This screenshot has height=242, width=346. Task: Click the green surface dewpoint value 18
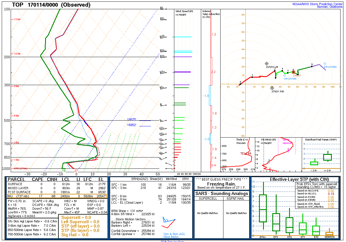[64, 171]
